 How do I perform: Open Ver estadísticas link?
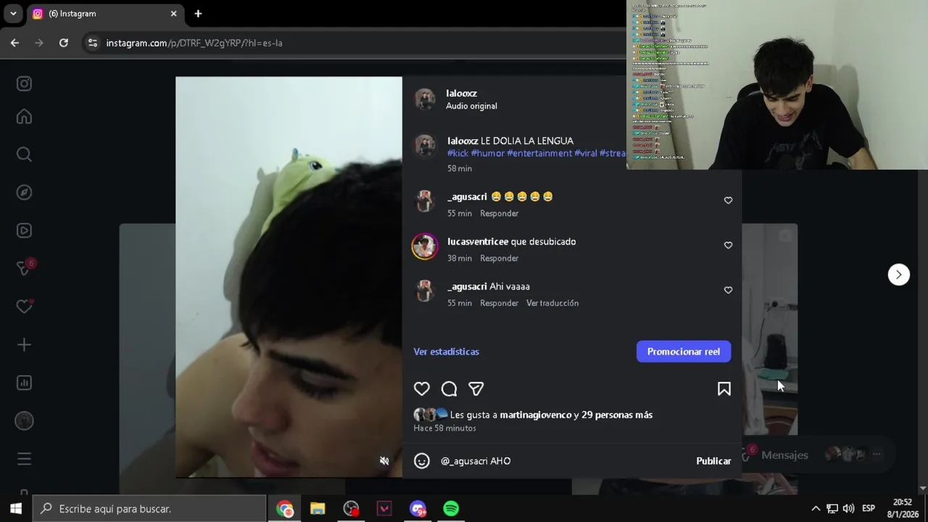coord(447,352)
